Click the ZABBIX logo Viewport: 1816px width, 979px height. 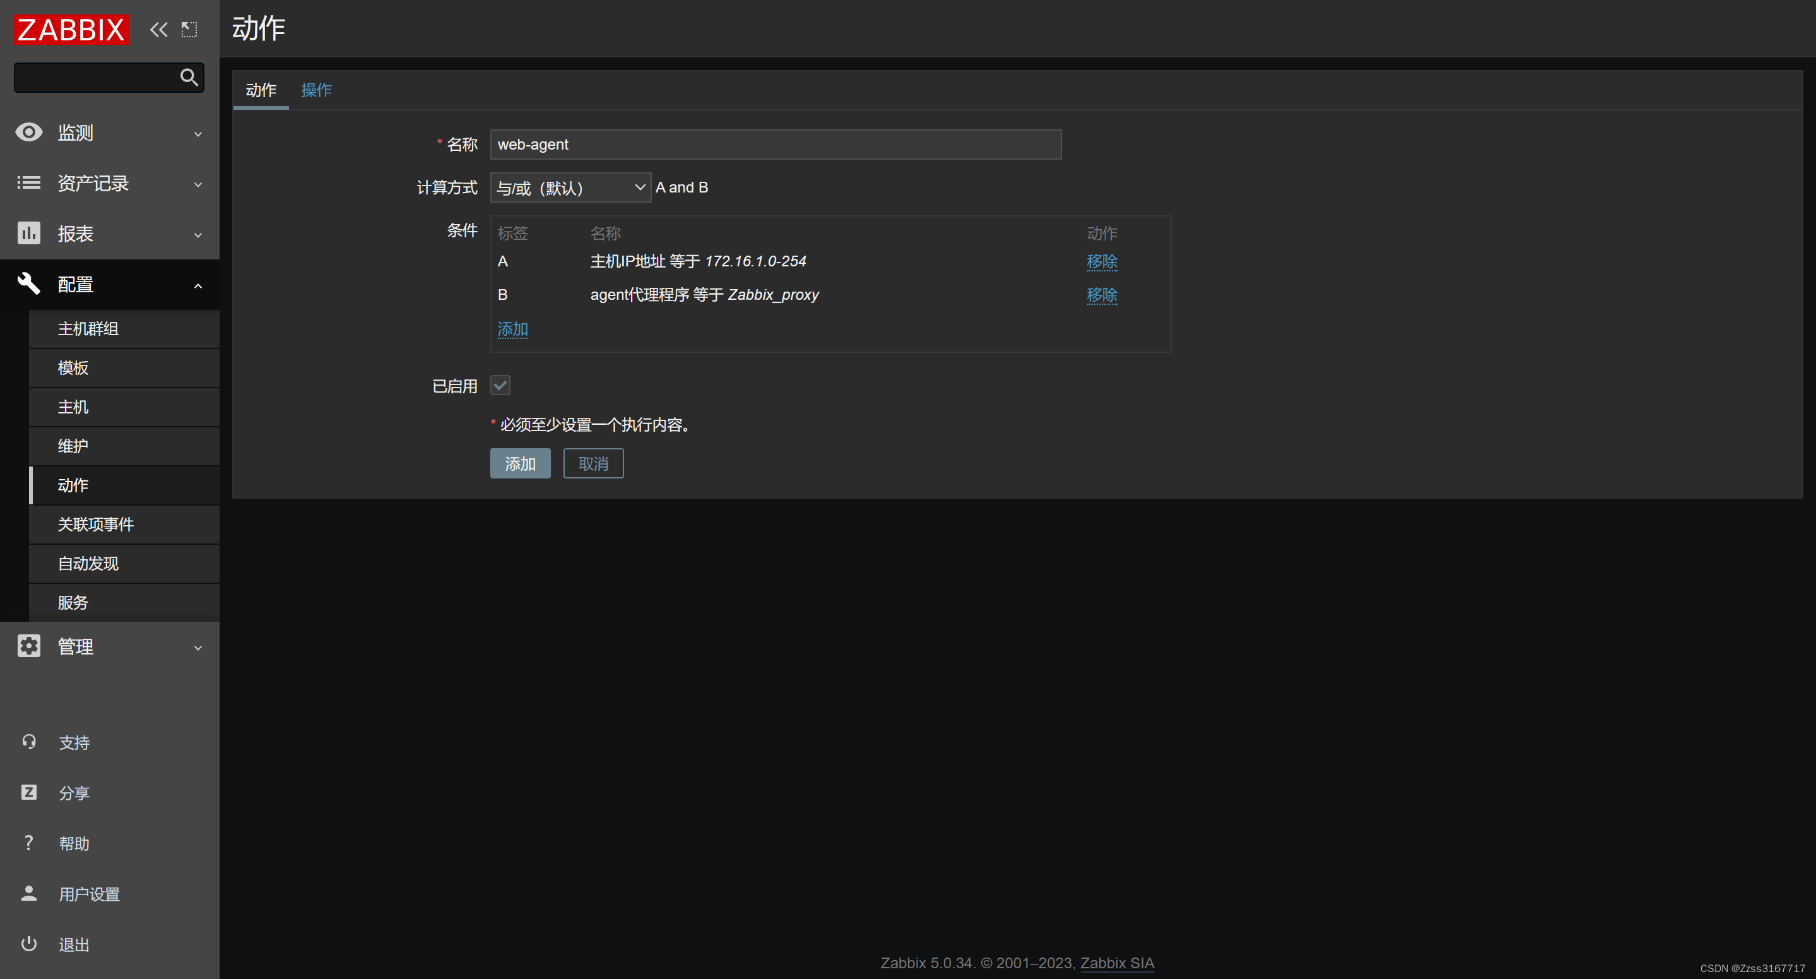click(x=71, y=30)
